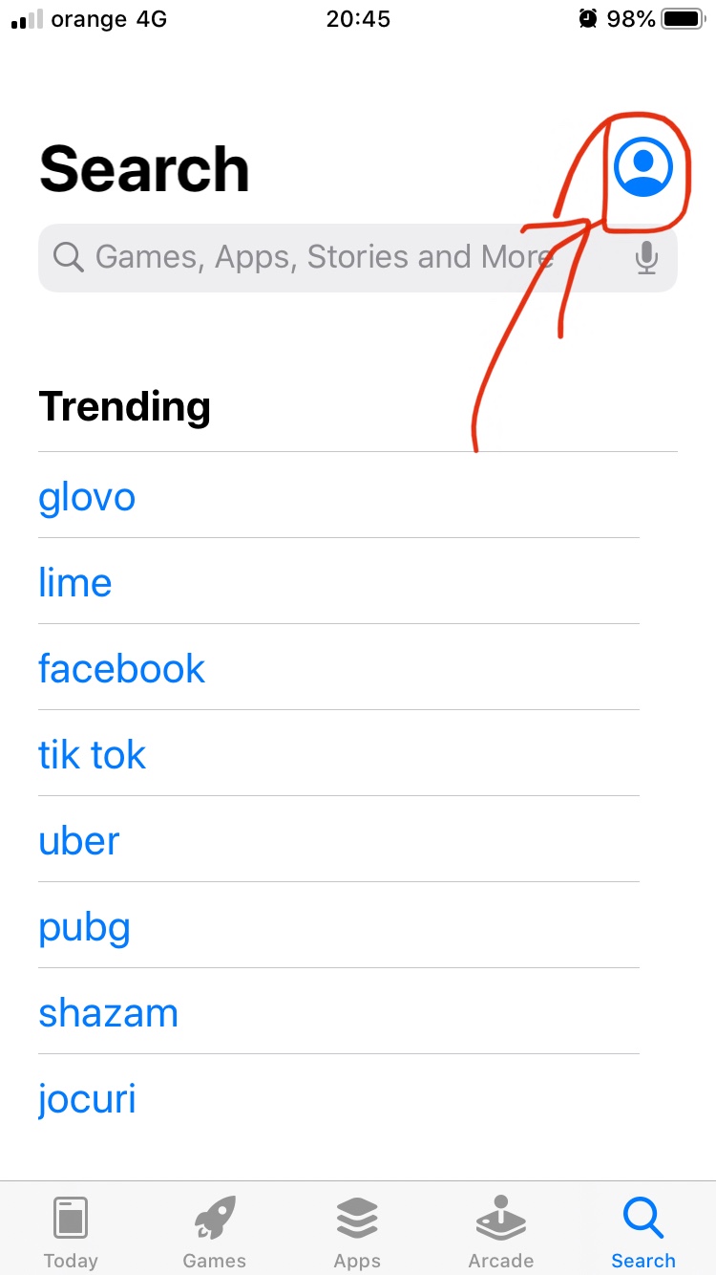Select the Search tab
Screen dimensions: 716x1275
tap(642, 1231)
